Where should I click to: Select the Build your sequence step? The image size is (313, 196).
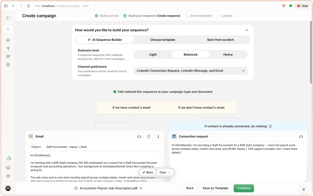tap(152, 16)
